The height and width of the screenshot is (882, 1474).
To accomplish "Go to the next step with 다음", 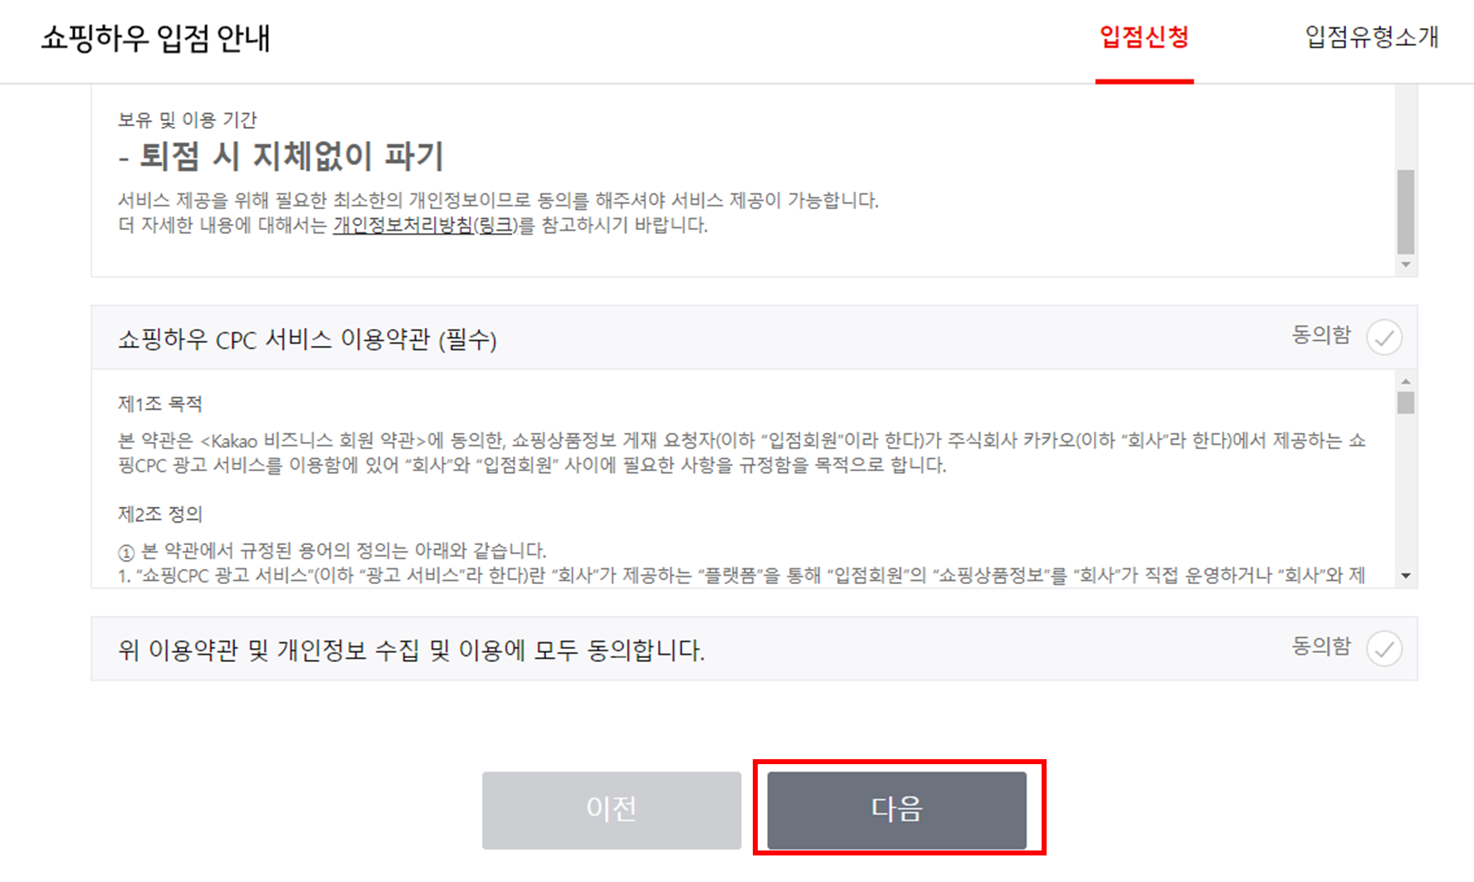I will click(x=897, y=810).
